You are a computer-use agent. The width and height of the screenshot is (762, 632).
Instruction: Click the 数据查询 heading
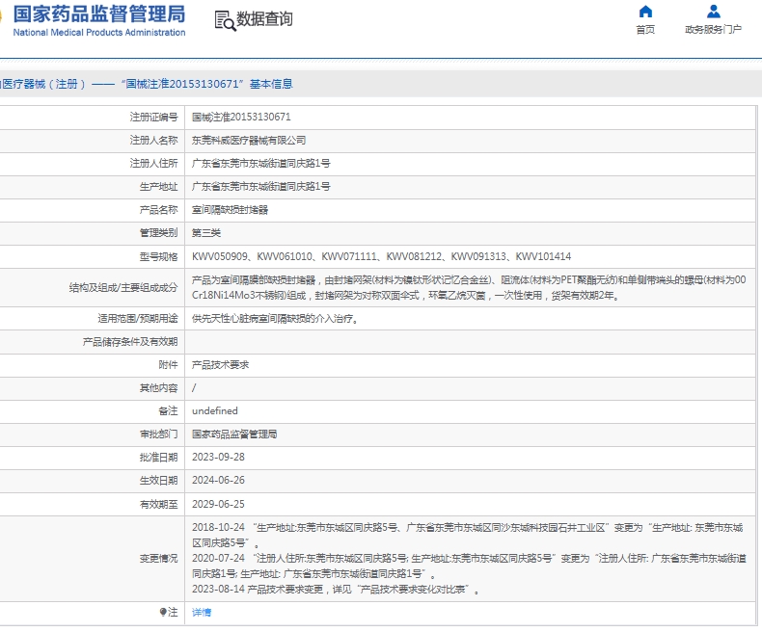(264, 19)
